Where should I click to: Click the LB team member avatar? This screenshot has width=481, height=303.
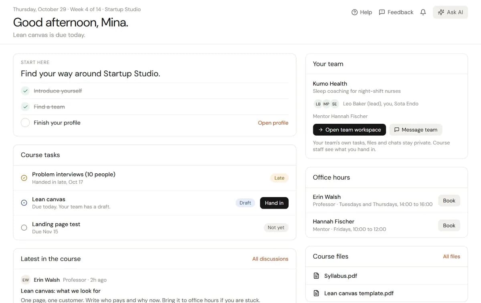(x=318, y=104)
